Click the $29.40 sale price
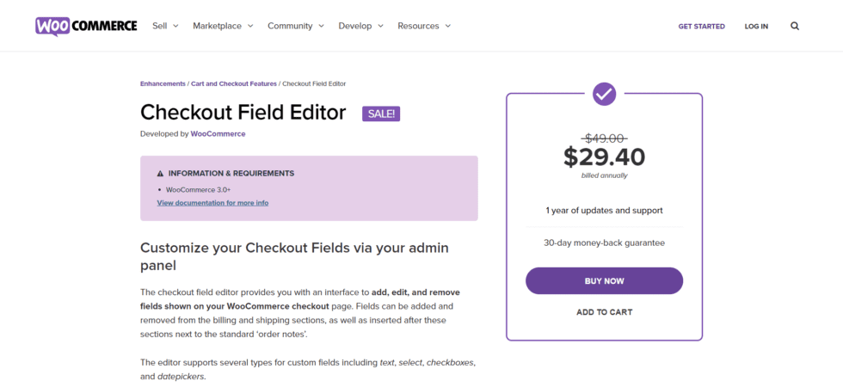843x387 pixels. coord(604,157)
